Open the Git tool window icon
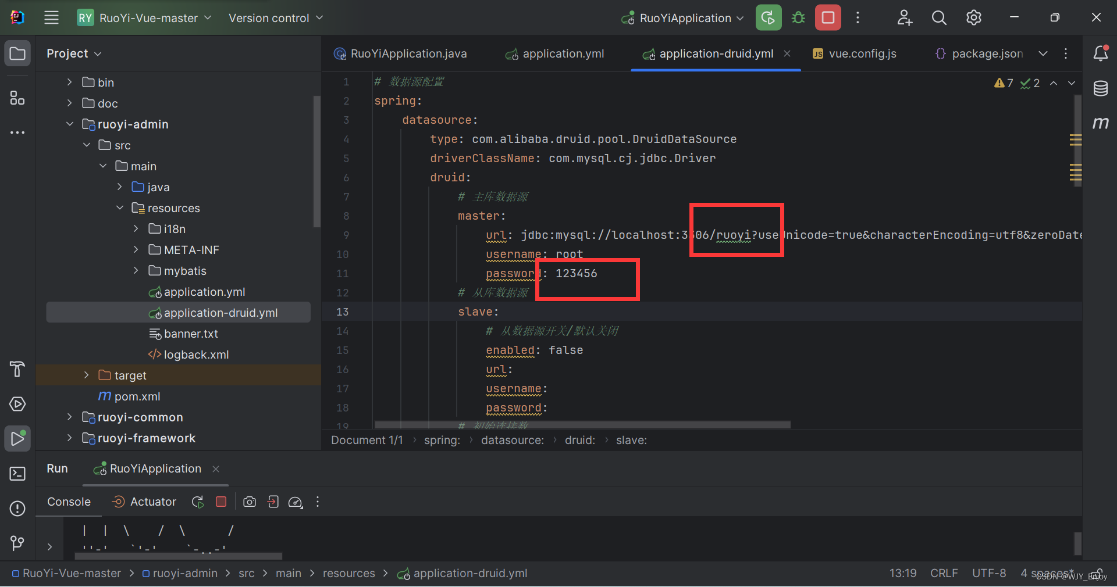This screenshot has width=1117, height=587. [x=17, y=543]
